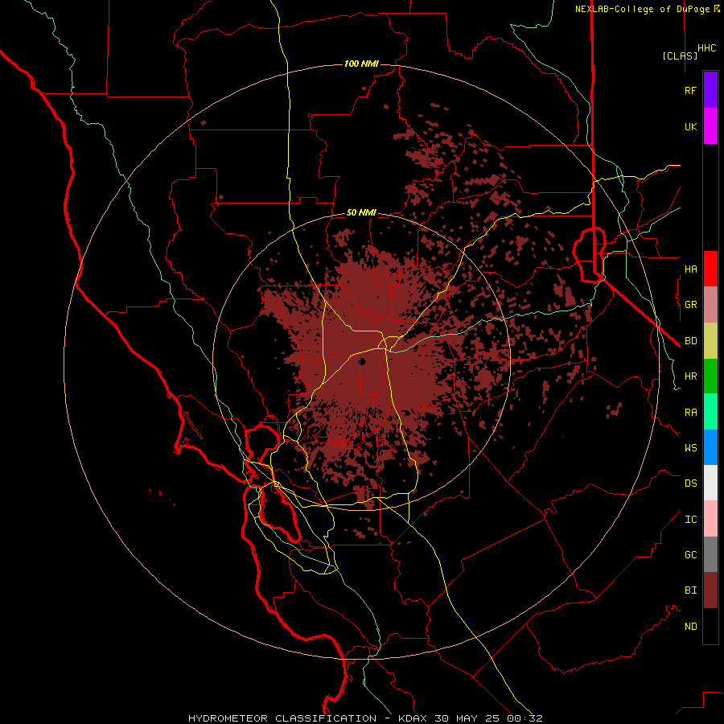
Task: Click the WS legend label
Action: [x=690, y=448]
